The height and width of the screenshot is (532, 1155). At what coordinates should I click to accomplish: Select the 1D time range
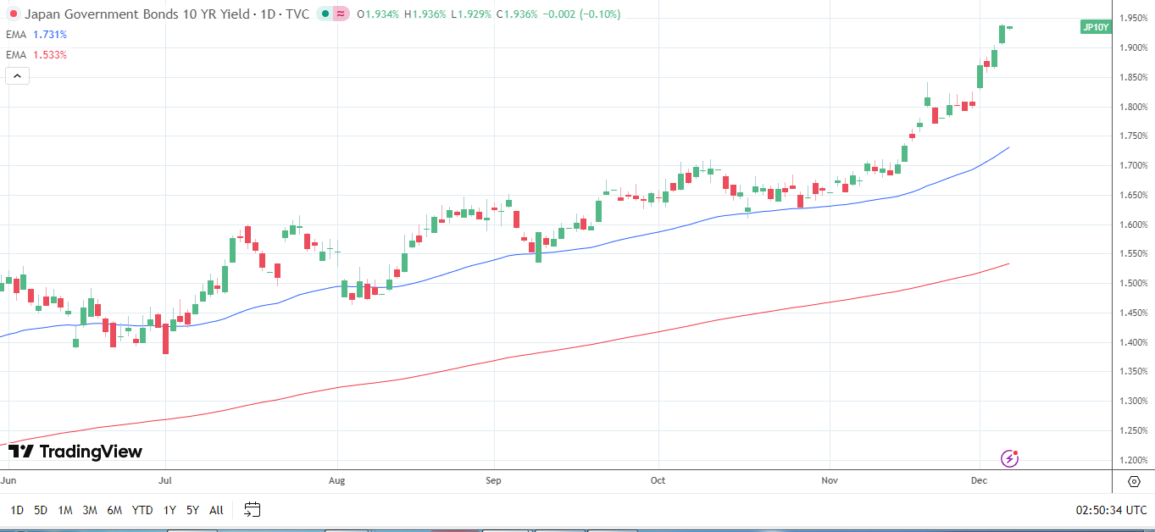17,510
